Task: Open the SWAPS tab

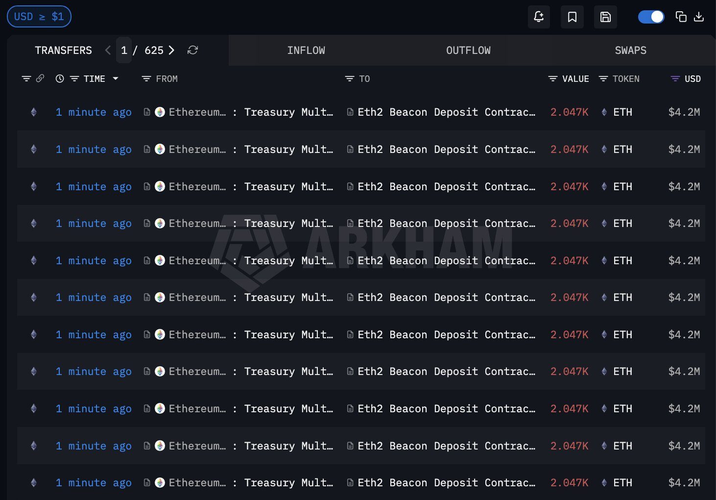Action: [x=630, y=50]
